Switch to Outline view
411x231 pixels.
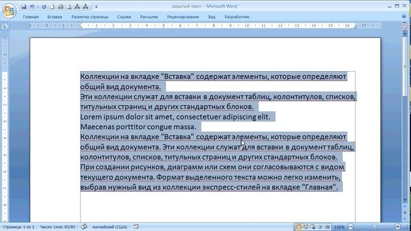[320, 227]
